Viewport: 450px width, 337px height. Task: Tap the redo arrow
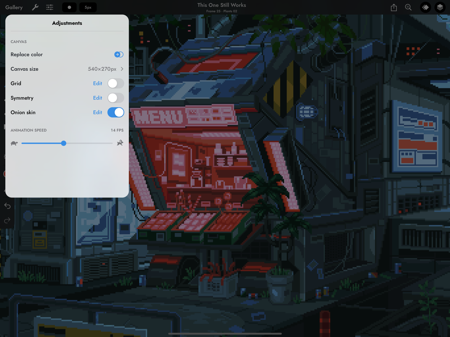(7, 221)
